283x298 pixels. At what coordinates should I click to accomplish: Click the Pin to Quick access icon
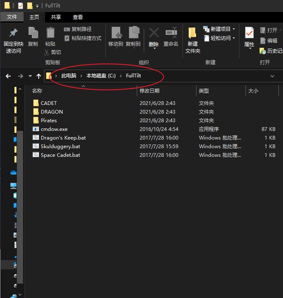13,33
